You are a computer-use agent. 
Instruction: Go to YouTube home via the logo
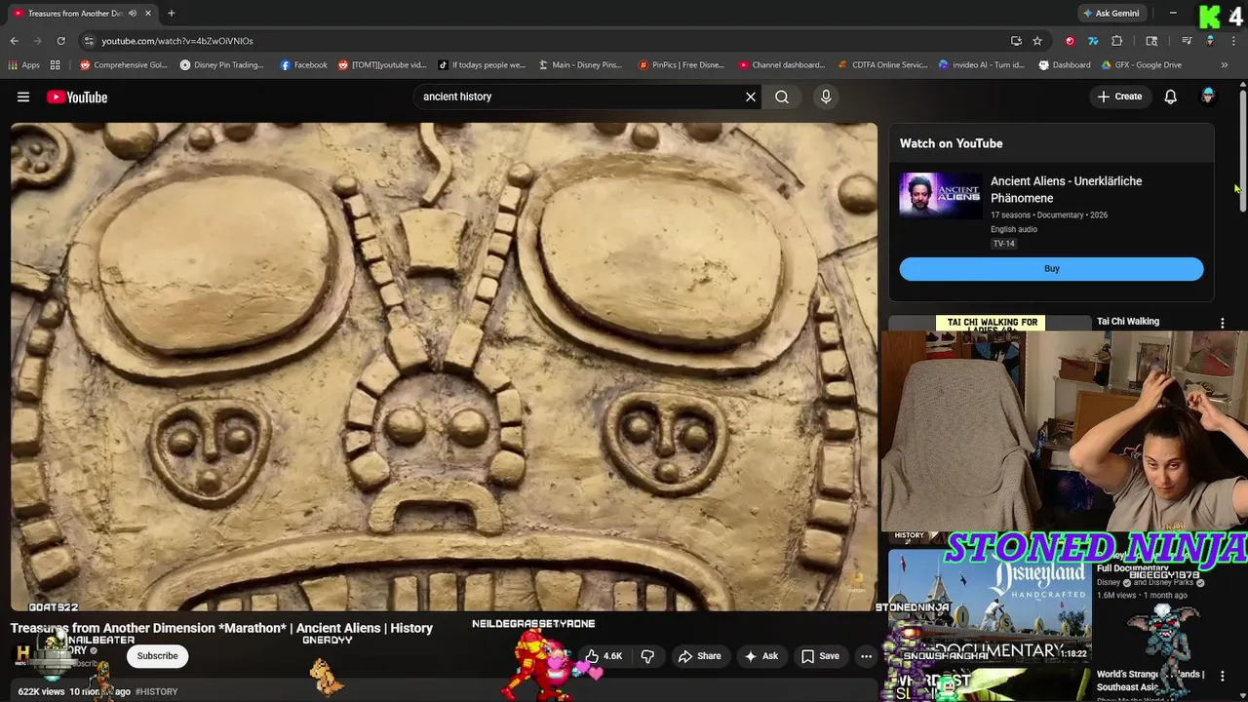tap(77, 97)
